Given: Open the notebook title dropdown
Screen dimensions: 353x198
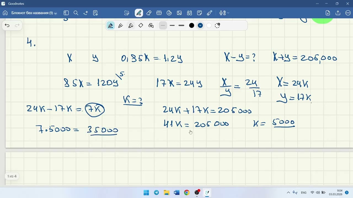Looking at the screenshot, I should point(34,13).
